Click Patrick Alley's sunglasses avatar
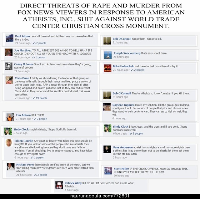Screen dimensions: 200x199 (x=59, y=185)
